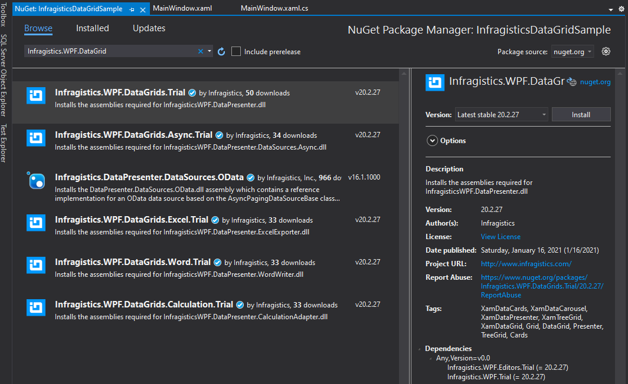The height and width of the screenshot is (384, 628).
Task: Click the details pane scroll-up arrow
Action: tap(620, 74)
